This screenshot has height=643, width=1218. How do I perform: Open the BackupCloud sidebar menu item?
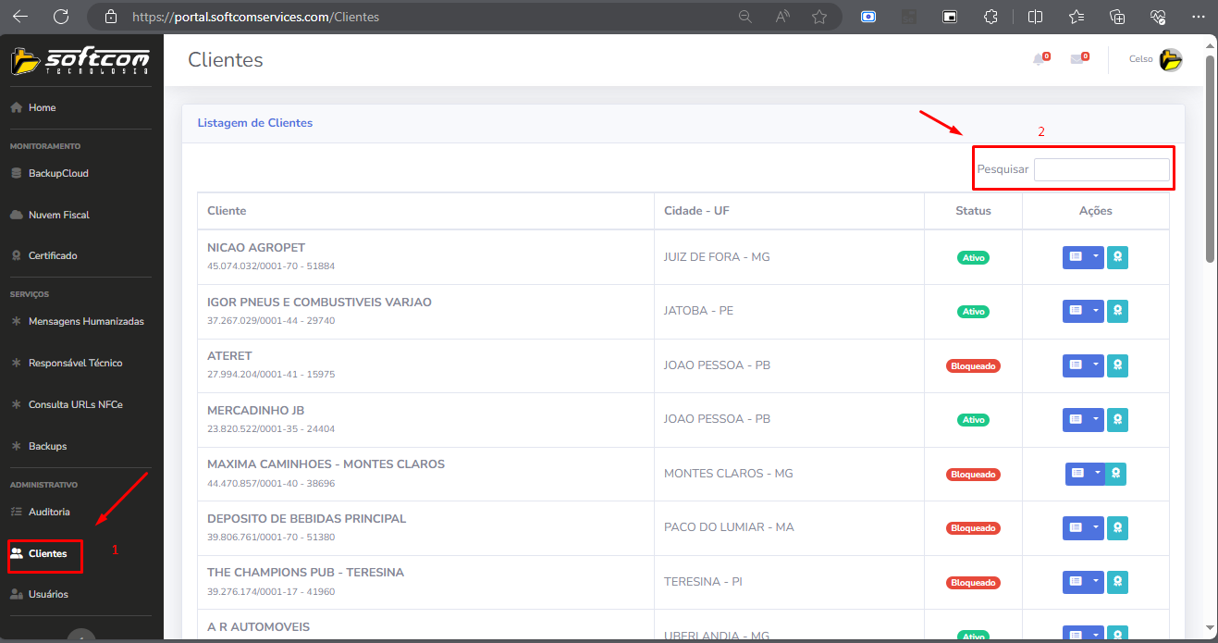click(x=58, y=173)
